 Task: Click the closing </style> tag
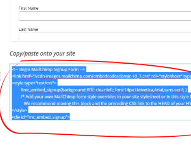(20, 110)
